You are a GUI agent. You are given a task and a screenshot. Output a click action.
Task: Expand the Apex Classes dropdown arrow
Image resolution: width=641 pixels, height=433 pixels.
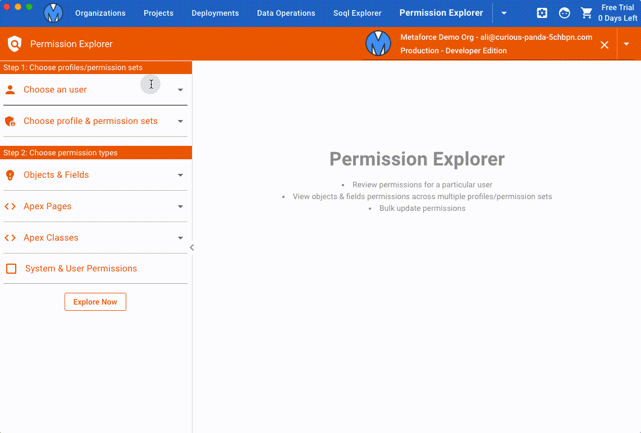click(180, 238)
